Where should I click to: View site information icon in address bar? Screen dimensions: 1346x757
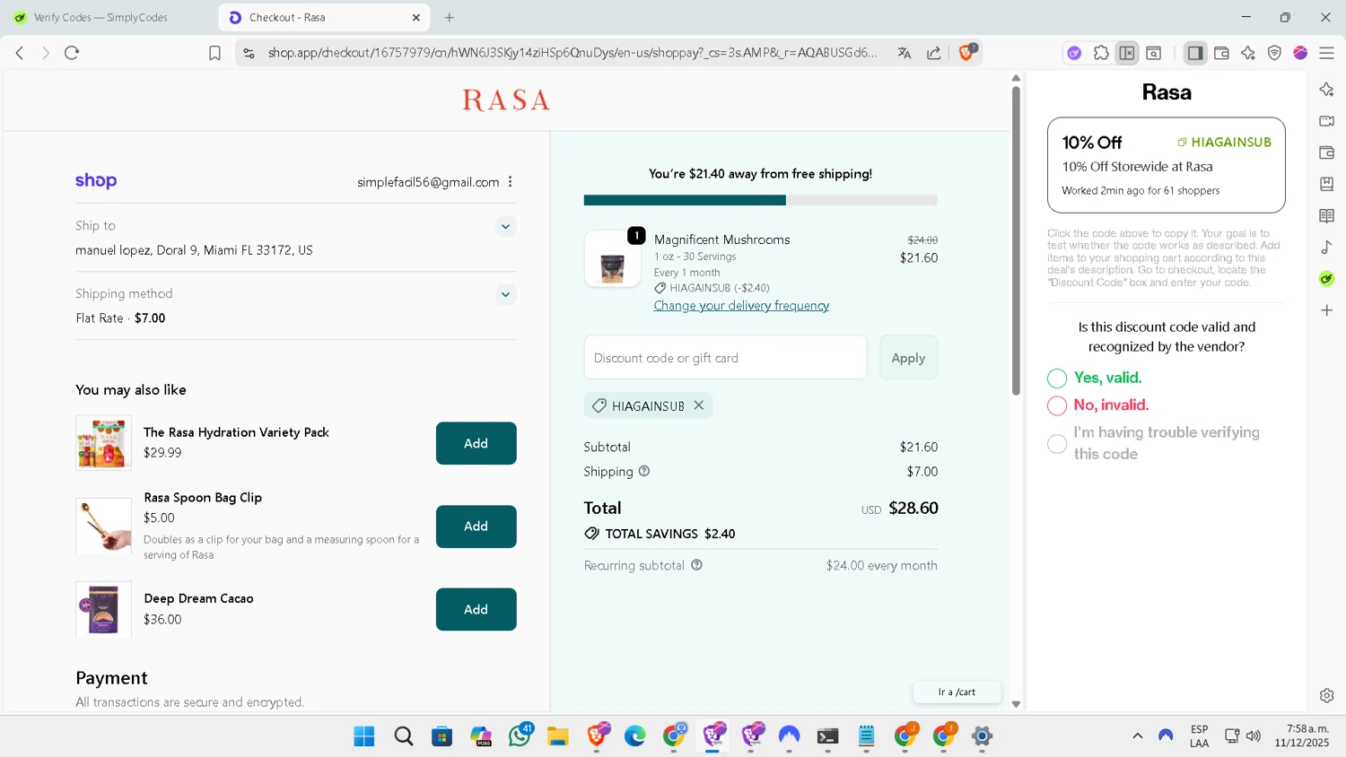click(249, 53)
